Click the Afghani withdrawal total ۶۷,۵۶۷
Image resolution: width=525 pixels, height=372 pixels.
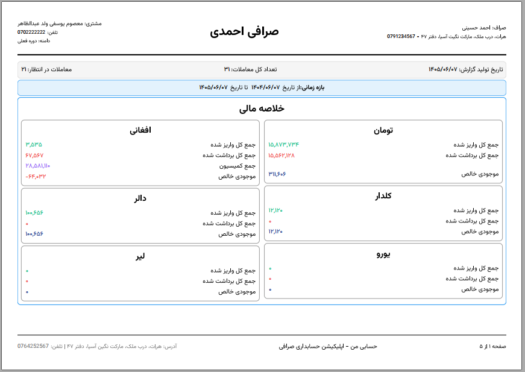pyautogui.click(x=34, y=156)
